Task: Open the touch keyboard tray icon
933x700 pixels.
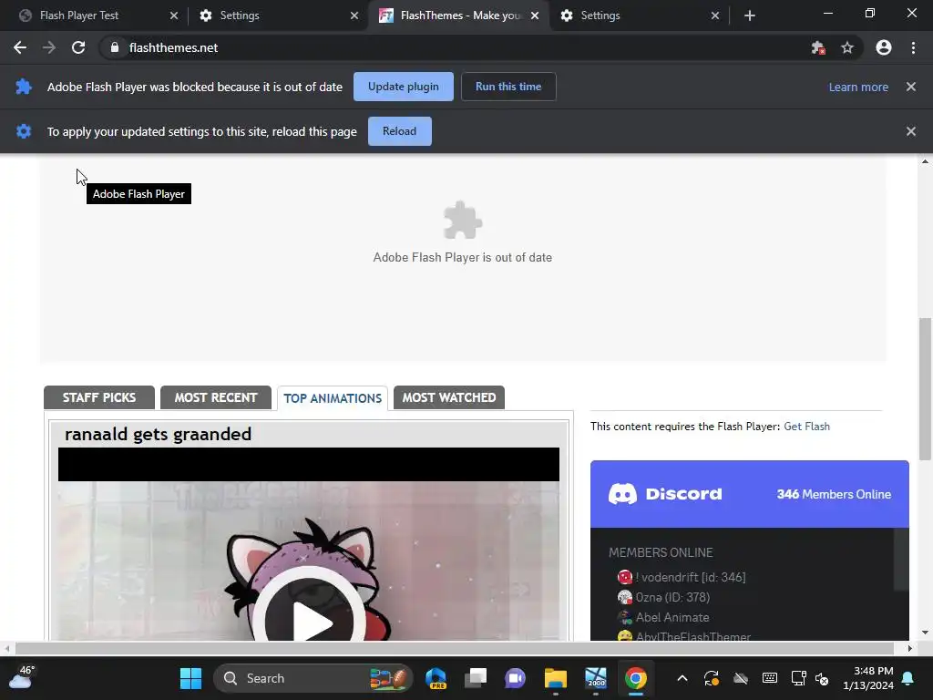Action: click(769, 678)
